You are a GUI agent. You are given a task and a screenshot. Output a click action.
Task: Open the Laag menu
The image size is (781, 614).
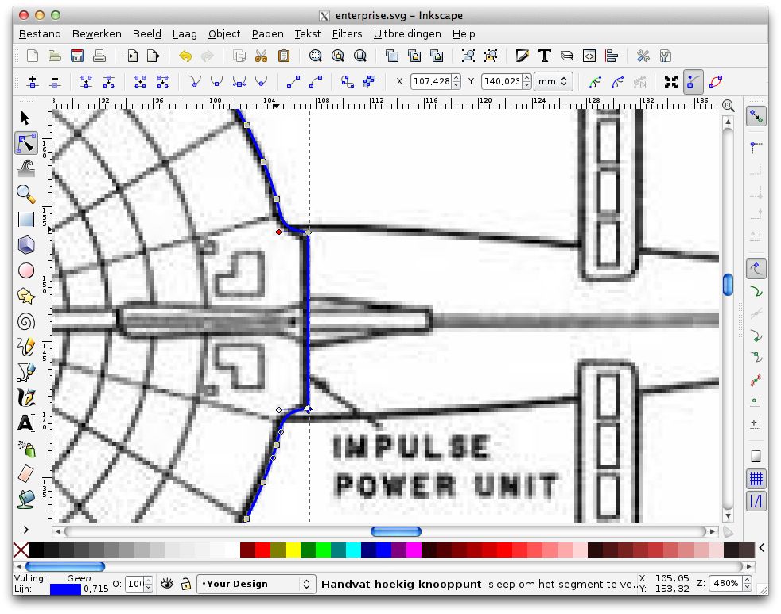pyautogui.click(x=185, y=34)
